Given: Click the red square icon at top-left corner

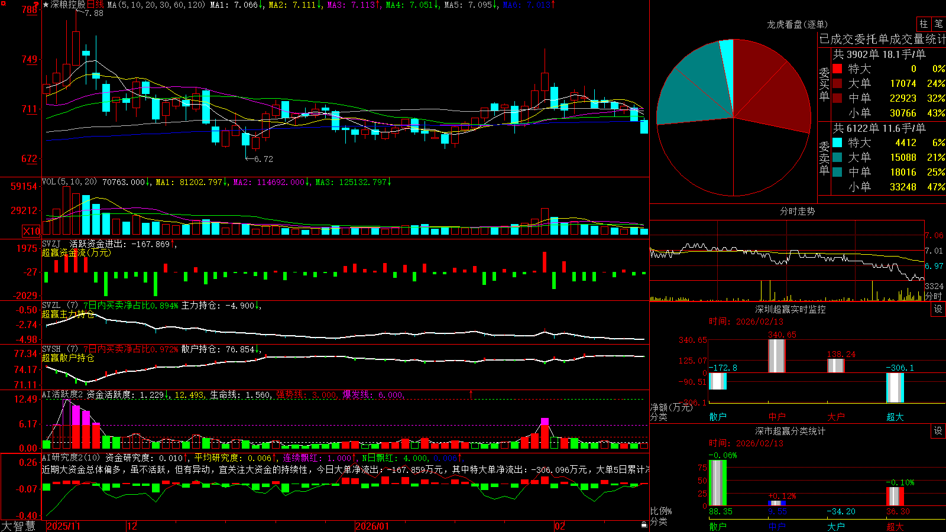Looking at the screenshot, I should pyautogui.click(x=2, y=3).
